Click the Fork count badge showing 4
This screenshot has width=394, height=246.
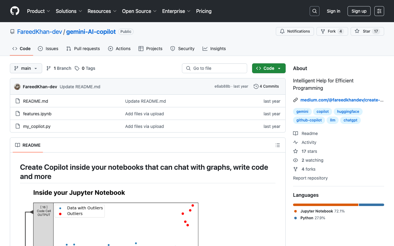pyautogui.click(x=340, y=31)
